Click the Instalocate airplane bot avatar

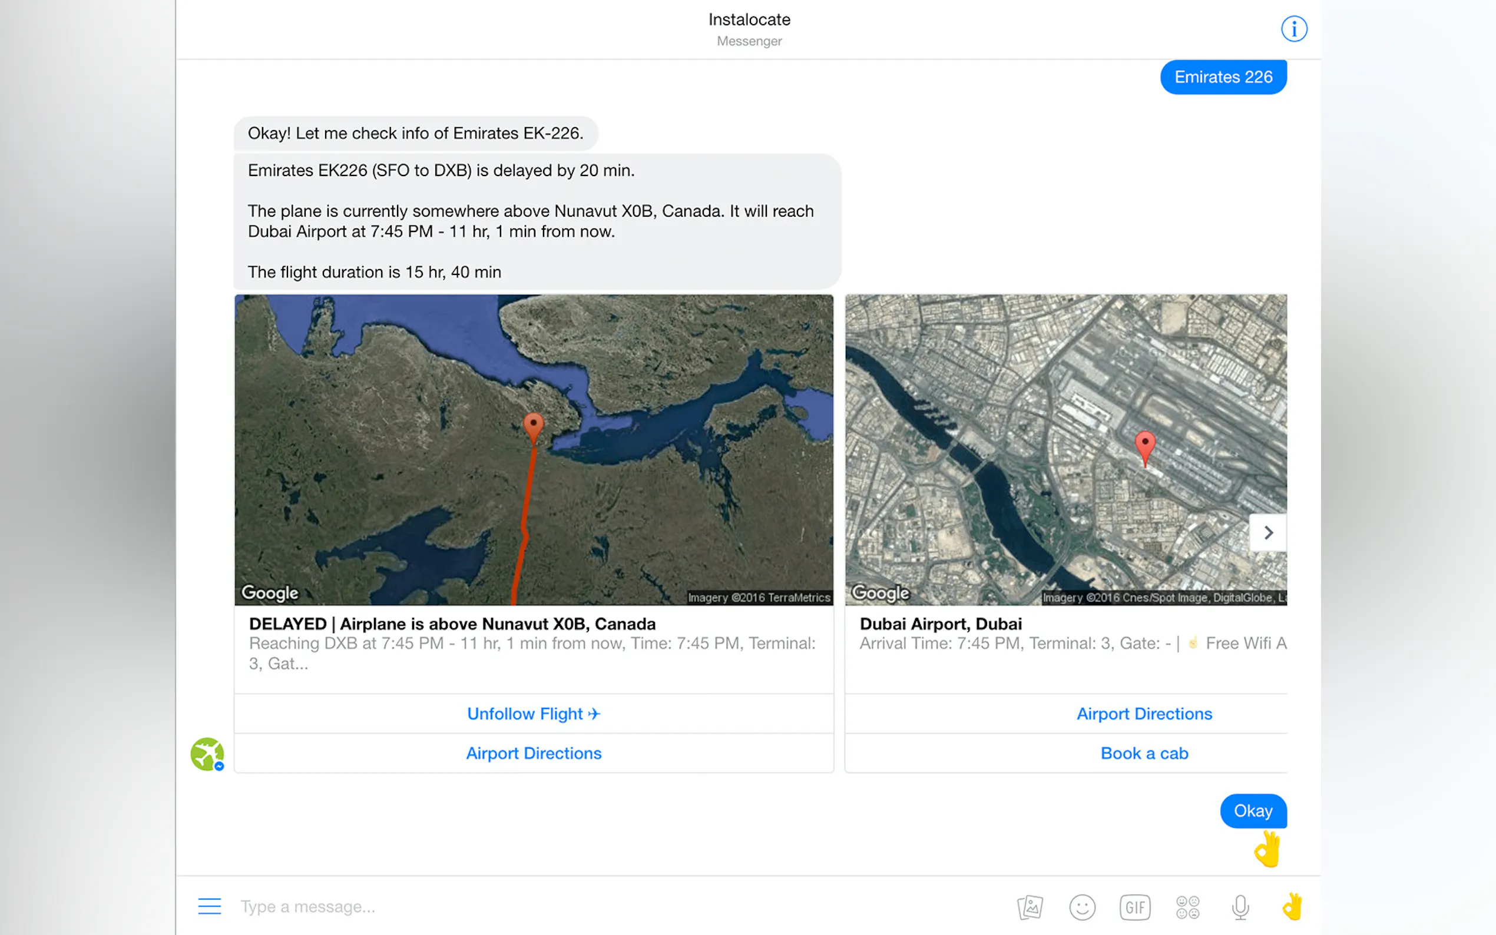click(207, 754)
